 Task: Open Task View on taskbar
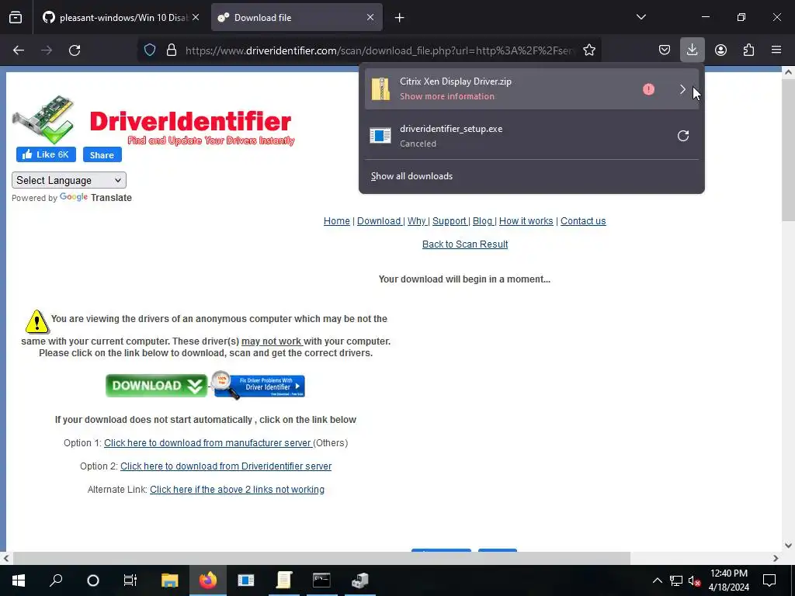(x=130, y=580)
